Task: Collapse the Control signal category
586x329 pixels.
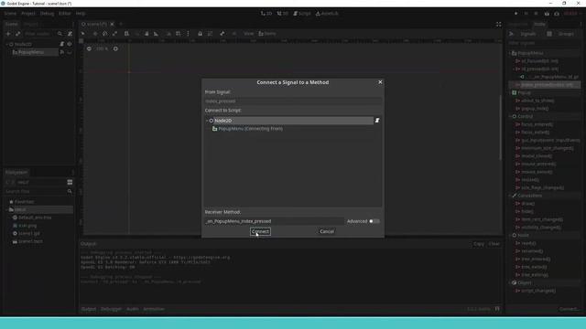Action: click(511, 116)
